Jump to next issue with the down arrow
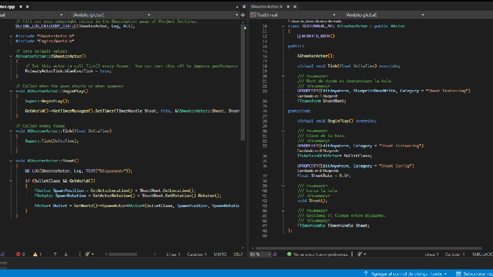The height and width of the screenshot is (277, 493). pyautogui.click(x=66, y=254)
